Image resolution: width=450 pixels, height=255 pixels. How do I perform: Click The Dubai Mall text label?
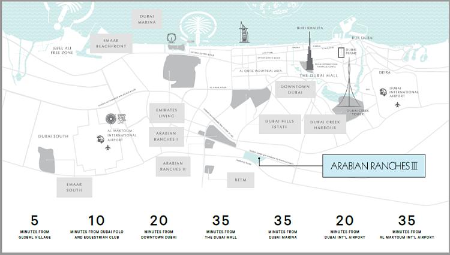pyautogui.click(x=319, y=75)
